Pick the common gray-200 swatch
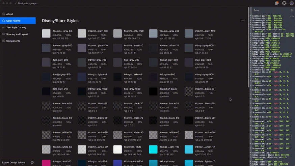 (117, 33)
